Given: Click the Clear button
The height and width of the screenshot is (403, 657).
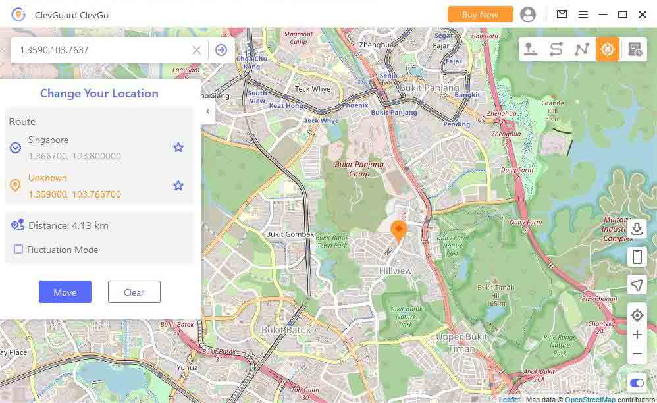Looking at the screenshot, I should tap(134, 292).
